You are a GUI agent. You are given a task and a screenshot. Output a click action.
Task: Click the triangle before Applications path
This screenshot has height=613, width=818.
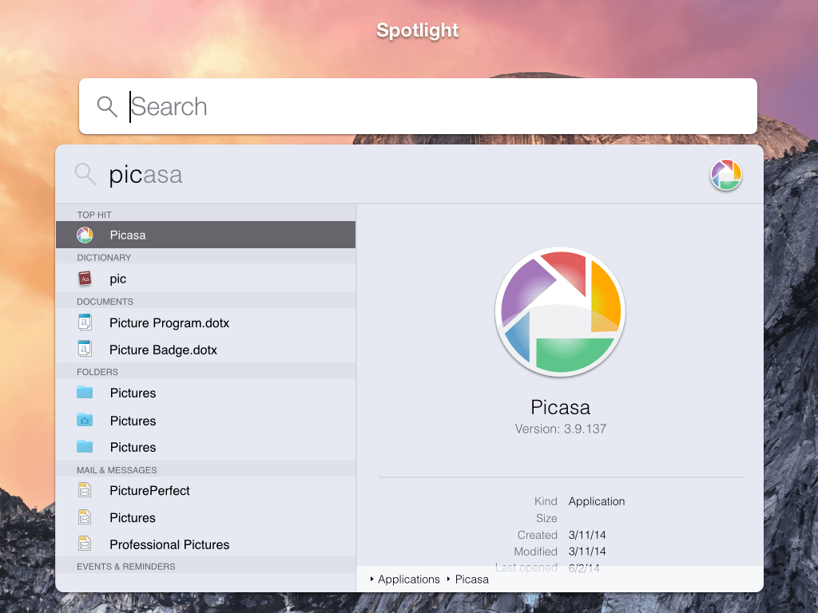pos(372,579)
